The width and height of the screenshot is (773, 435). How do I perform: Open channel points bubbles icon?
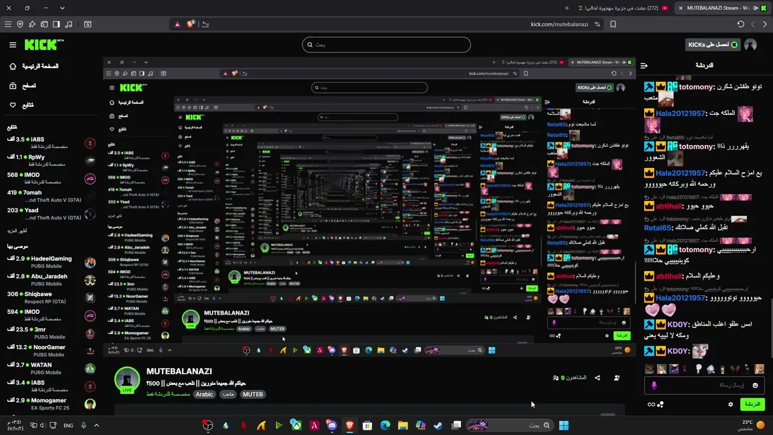point(660,404)
